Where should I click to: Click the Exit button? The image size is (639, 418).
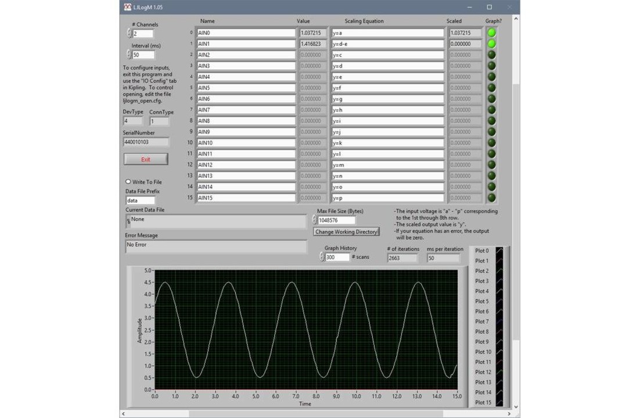(x=146, y=159)
